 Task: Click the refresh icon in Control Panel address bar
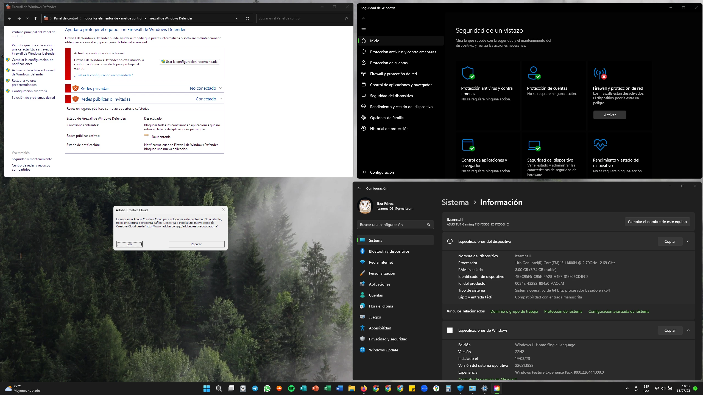(247, 18)
